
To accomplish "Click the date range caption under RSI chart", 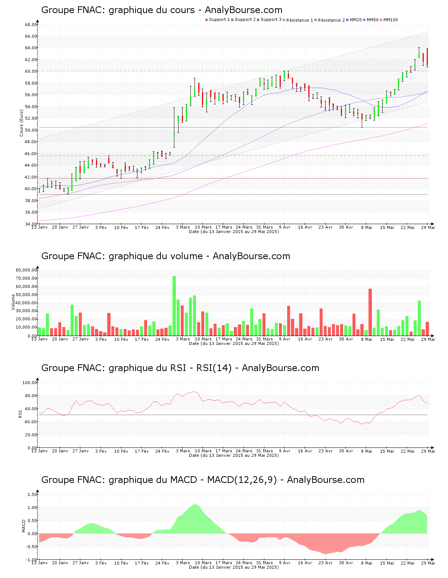I will coord(234,455).
